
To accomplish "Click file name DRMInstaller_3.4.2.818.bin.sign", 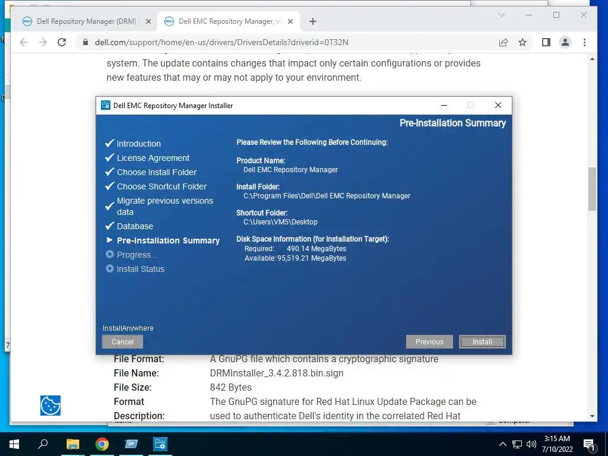I will (277, 373).
